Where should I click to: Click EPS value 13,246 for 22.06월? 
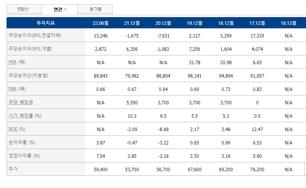(101, 36)
